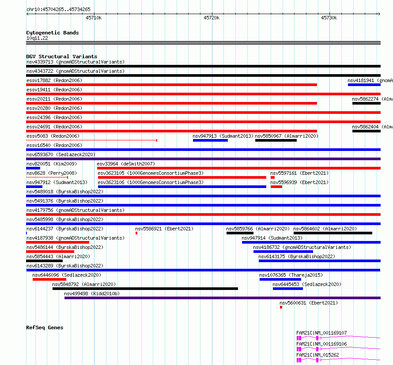The image size is (393, 365).
Task: Click nsv5859766 (Almarri2020) label
Action: pos(258,229)
